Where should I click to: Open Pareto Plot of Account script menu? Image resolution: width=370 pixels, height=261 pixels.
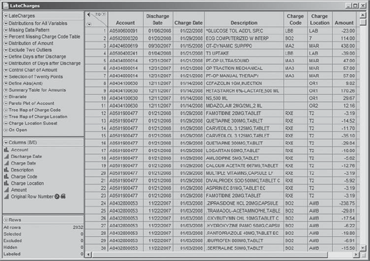tap(6, 104)
